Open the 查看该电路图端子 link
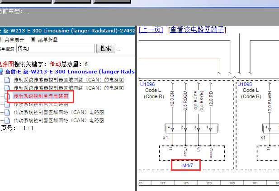The width and height of the screenshot is (279, 191). click(x=197, y=30)
